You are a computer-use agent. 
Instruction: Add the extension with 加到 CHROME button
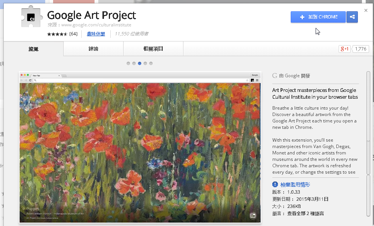318,17
